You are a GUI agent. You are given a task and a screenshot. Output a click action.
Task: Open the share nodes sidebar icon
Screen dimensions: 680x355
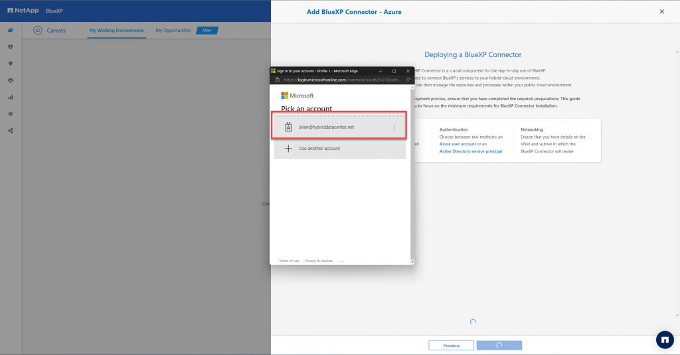[x=11, y=131]
